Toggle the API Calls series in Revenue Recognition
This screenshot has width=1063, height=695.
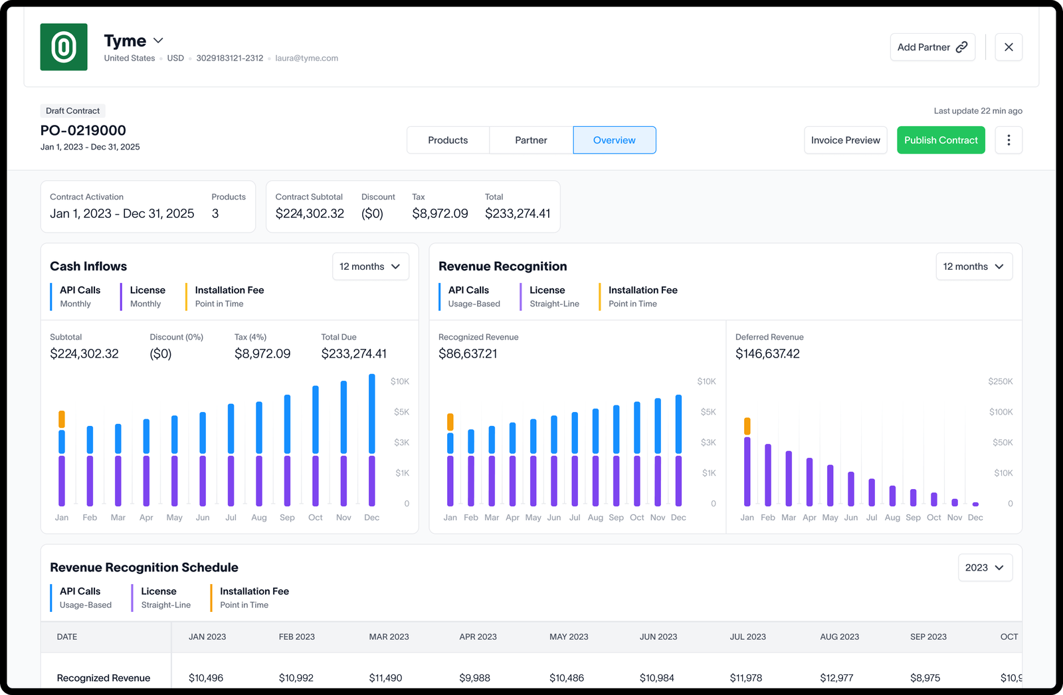(440, 296)
